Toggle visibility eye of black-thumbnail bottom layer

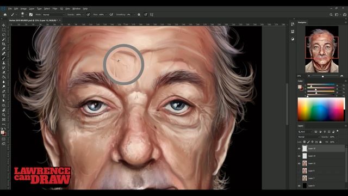click(299, 186)
